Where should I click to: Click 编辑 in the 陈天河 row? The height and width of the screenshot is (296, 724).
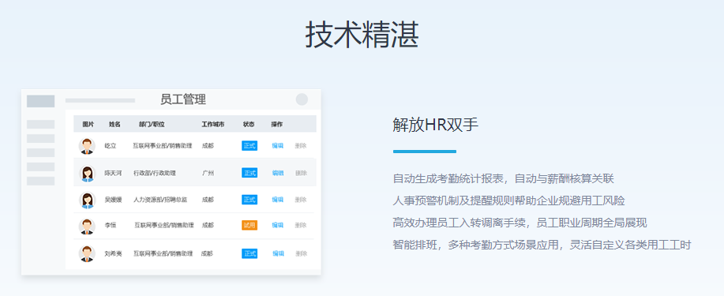click(277, 173)
